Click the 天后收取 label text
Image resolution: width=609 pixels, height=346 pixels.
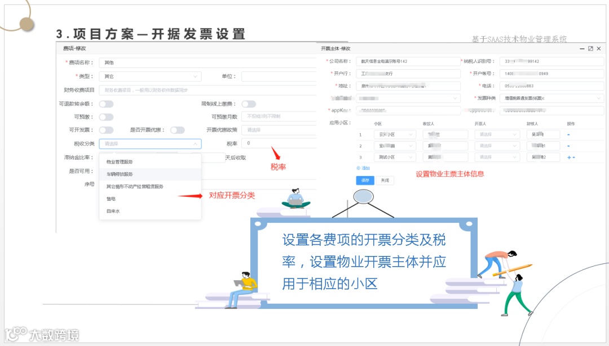pyautogui.click(x=235, y=158)
